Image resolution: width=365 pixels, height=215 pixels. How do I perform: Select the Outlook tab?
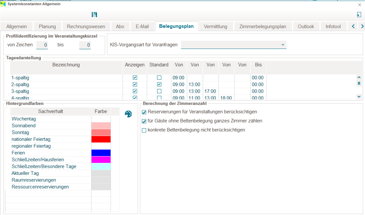click(x=306, y=26)
